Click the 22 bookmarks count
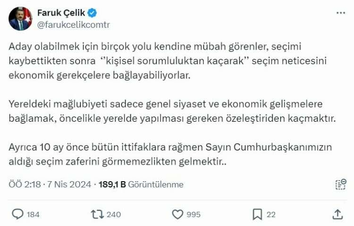Screen dimensions: 354x226 [271, 215]
